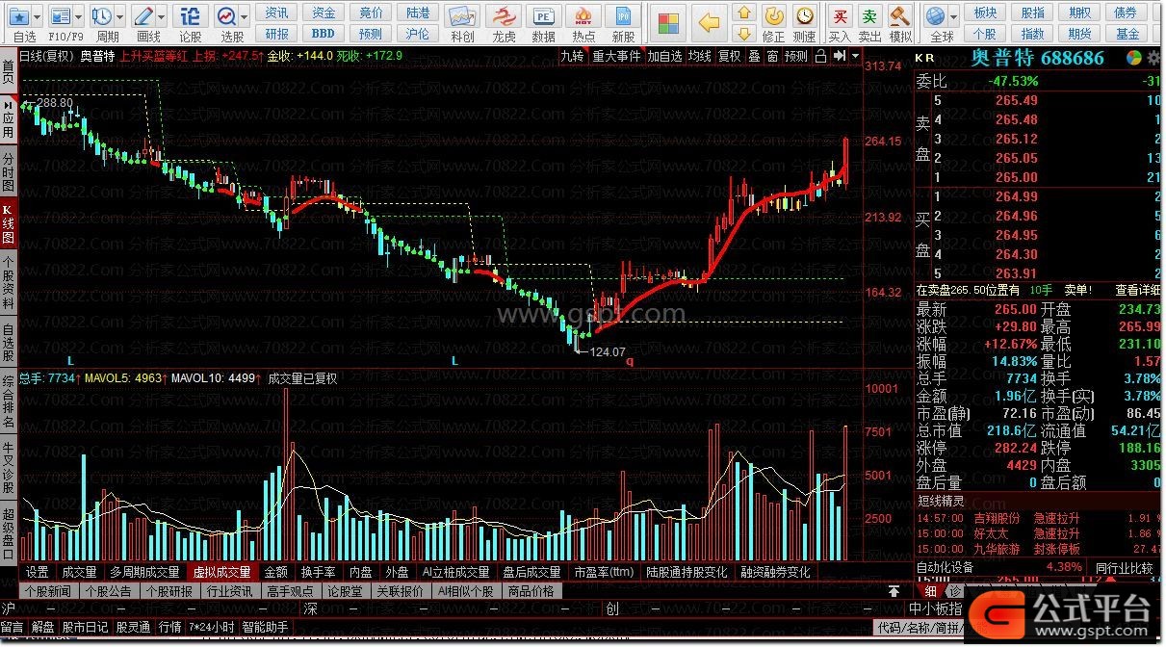This screenshot has height=647, width=1166.
Task: Select the 画线 drawing pencil tool
Action: click(x=143, y=16)
